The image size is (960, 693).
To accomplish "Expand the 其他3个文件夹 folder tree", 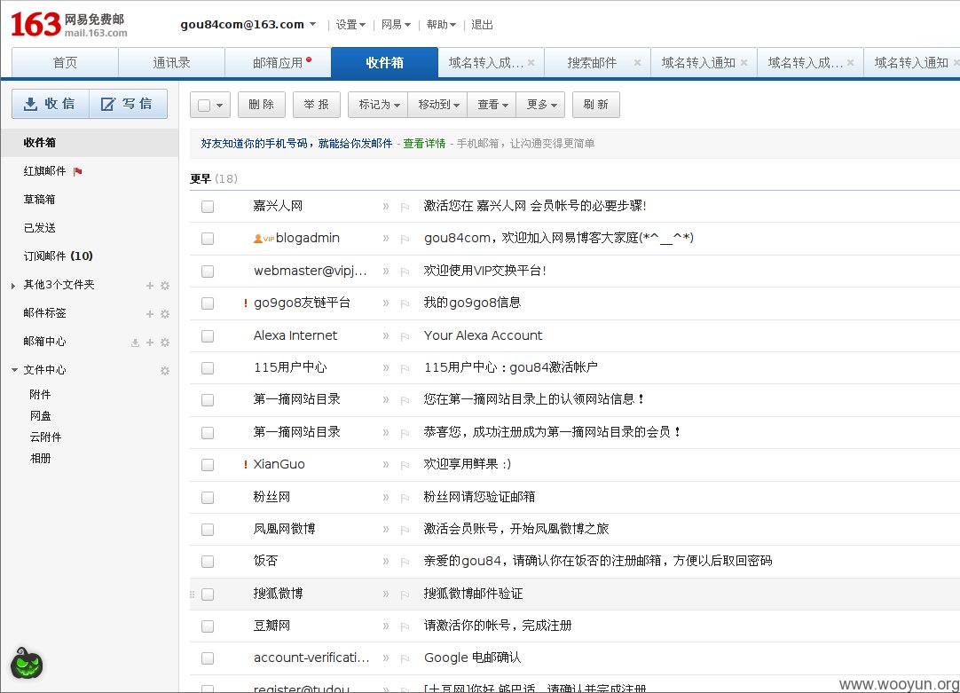I will coord(13,286).
